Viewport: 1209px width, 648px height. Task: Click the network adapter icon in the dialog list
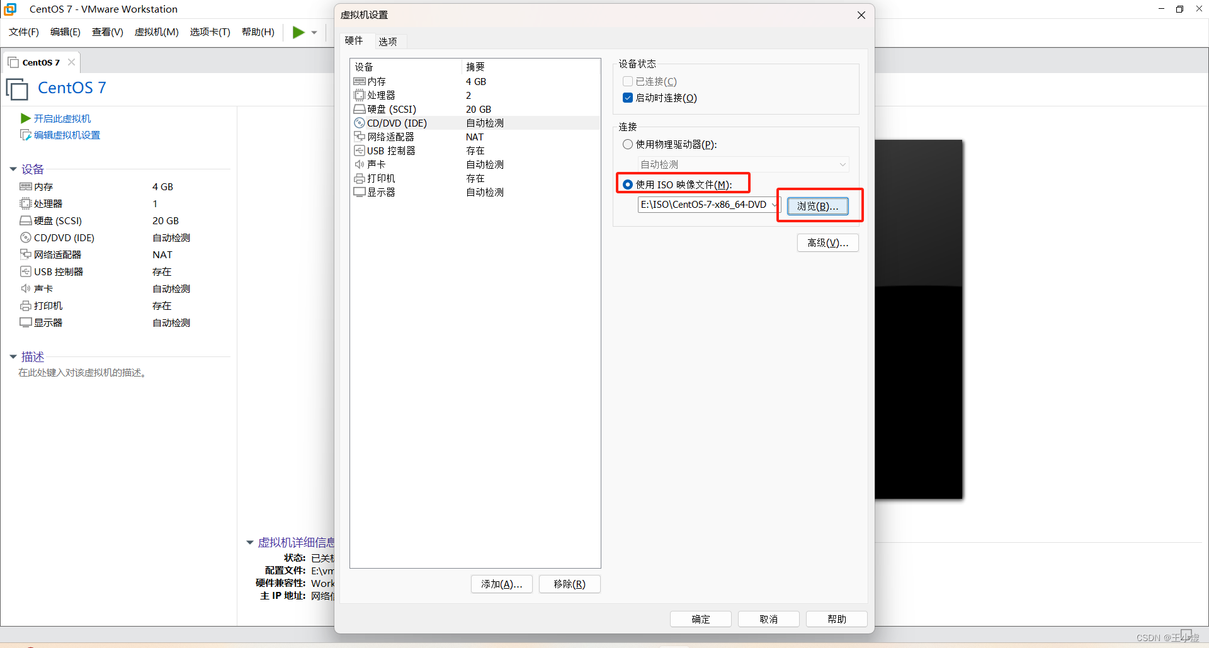pos(360,137)
